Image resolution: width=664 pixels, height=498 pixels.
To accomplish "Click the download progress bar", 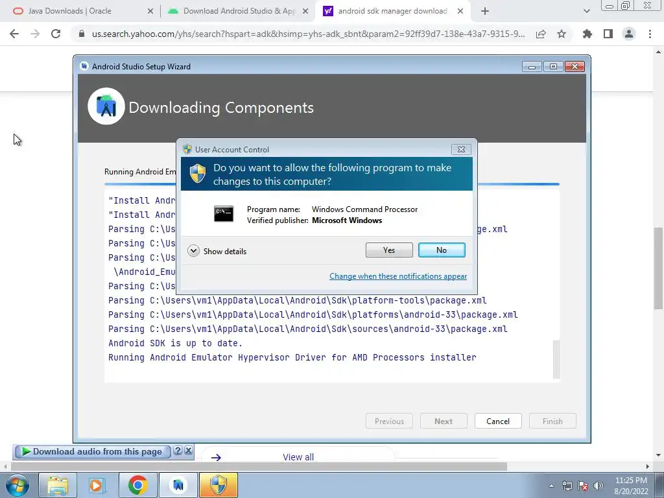I will coord(332,184).
